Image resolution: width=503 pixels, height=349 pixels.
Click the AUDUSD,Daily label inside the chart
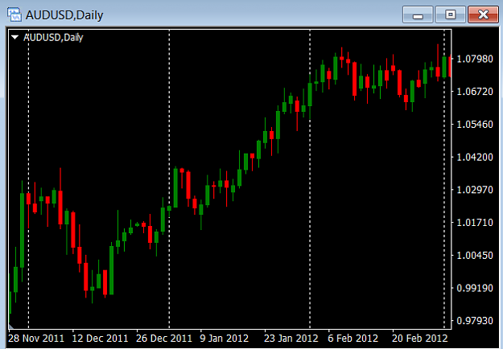point(53,38)
